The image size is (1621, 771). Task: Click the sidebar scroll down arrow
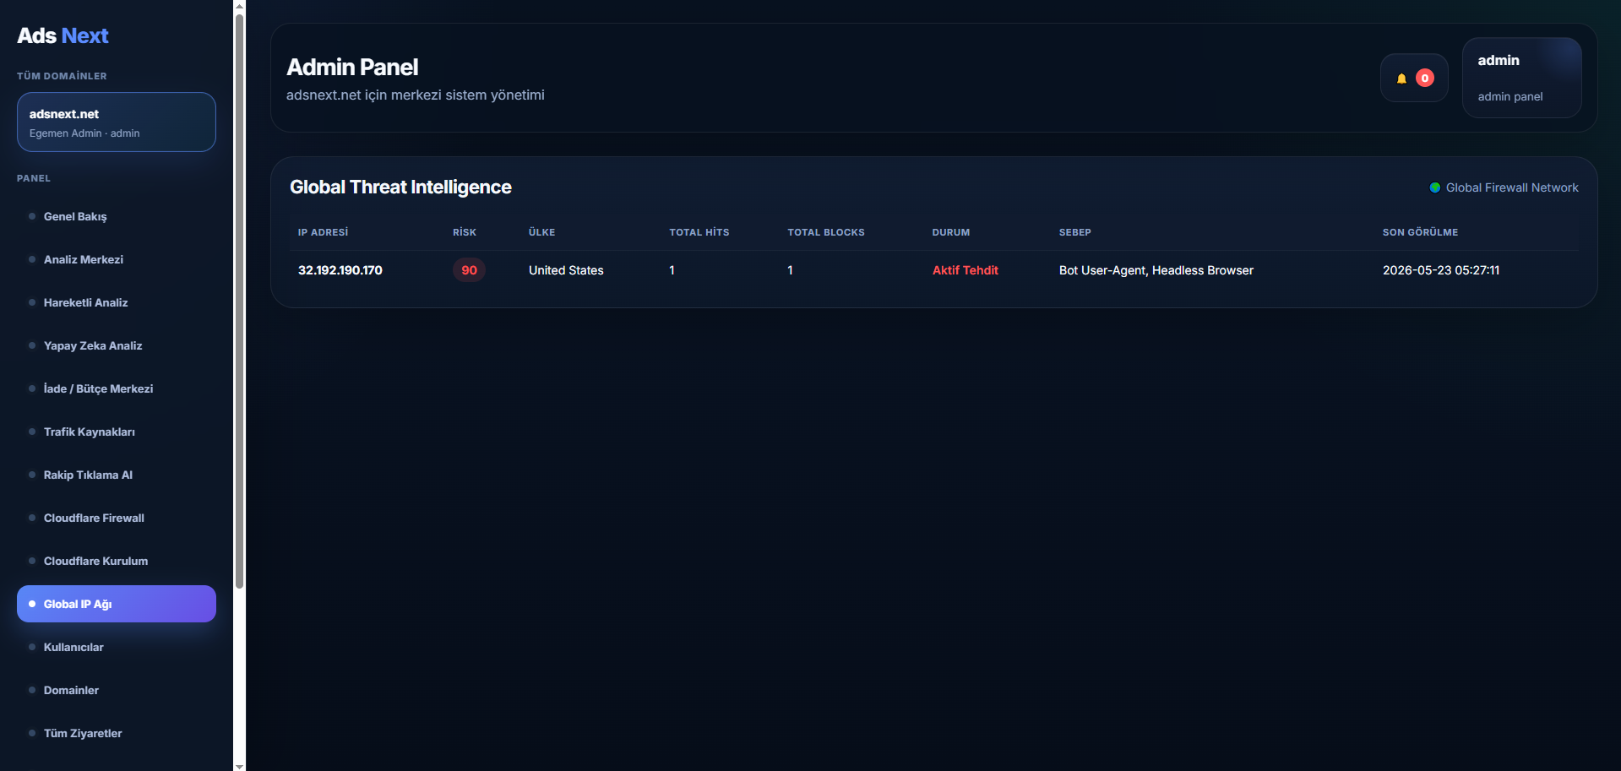tap(239, 766)
